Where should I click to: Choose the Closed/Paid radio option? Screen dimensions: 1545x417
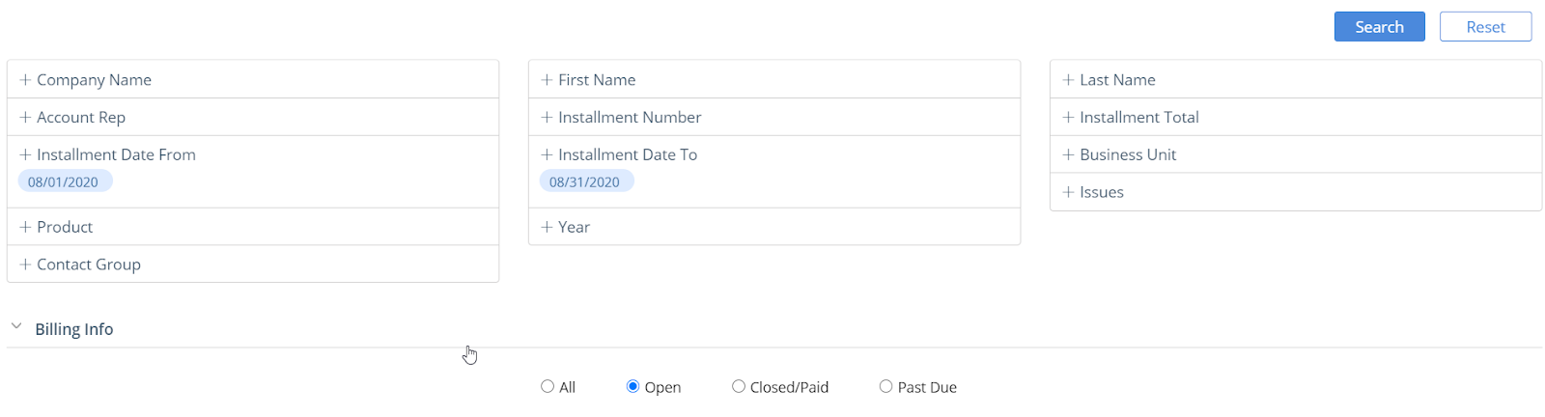[x=739, y=386]
